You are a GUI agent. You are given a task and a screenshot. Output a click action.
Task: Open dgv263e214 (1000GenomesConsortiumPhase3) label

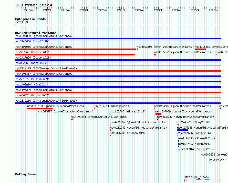point(46,101)
